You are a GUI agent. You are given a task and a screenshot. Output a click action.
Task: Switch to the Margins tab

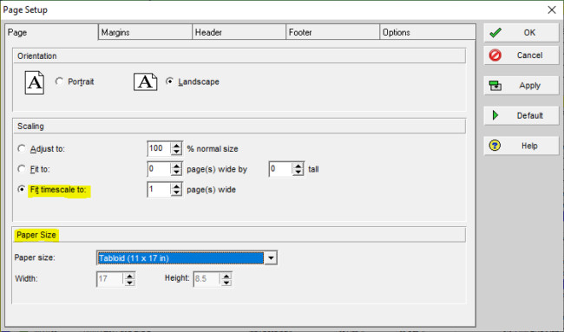(x=145, y=32)
